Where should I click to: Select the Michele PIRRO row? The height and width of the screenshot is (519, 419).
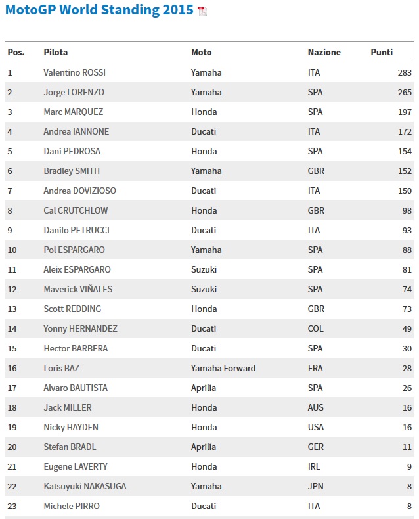click(x=209, y=506)
